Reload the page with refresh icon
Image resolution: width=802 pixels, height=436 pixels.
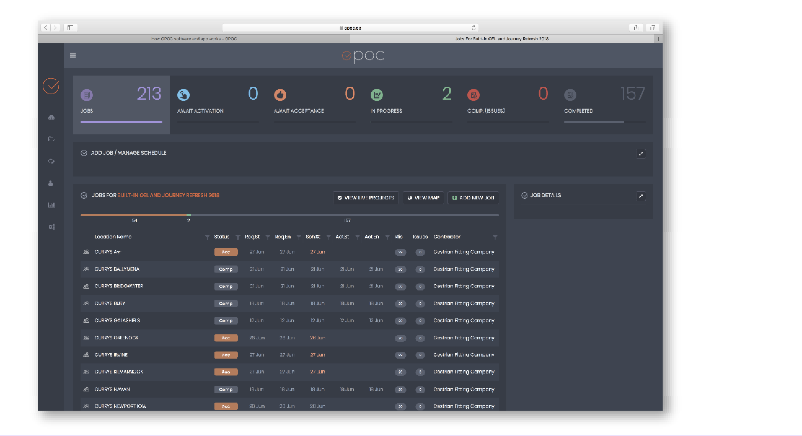(x=474, y=28)
